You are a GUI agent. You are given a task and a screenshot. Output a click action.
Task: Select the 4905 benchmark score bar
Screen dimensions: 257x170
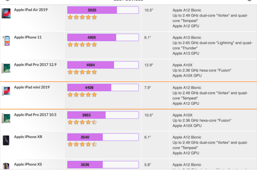pyautogui.click(x=103, y=38)
